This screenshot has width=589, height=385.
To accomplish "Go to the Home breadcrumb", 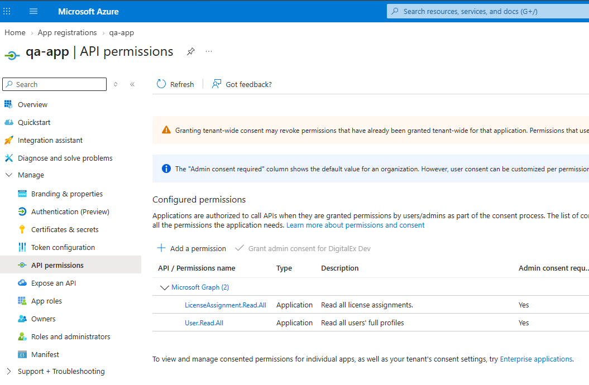I will [15, 33].
